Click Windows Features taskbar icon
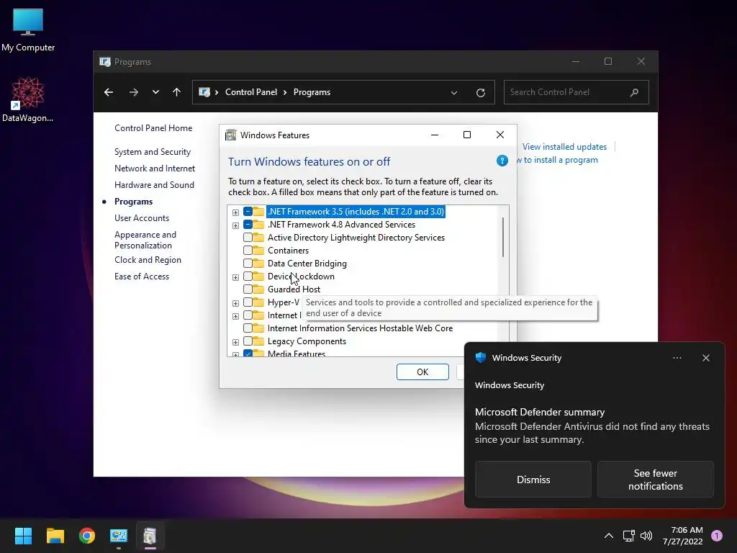Image resolution: width=737 pixels, height=553 pixels. point(150,536)
